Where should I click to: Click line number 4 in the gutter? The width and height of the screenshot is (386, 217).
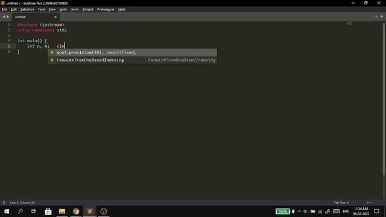point(8,40)
